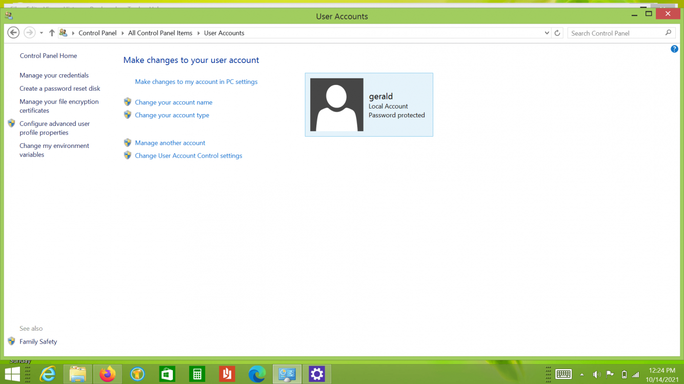Select All Control Panel Items breadcrumb
684x384 pixels.
point(160,33)
